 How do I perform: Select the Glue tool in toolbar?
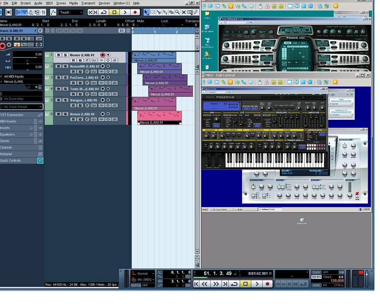click(165, 12)
